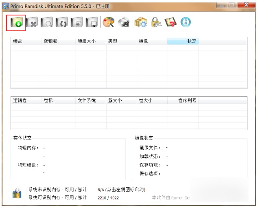Viewport: 258px width, 208px height.
Task: Click the 保存选项 label
Action: 150,173
